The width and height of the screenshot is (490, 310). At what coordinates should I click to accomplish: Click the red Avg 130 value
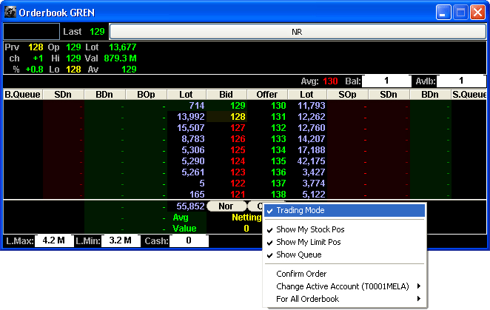[330, 81]
